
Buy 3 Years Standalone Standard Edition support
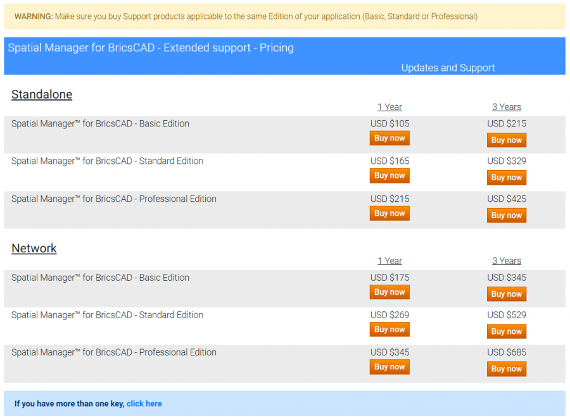coord(506,177)
